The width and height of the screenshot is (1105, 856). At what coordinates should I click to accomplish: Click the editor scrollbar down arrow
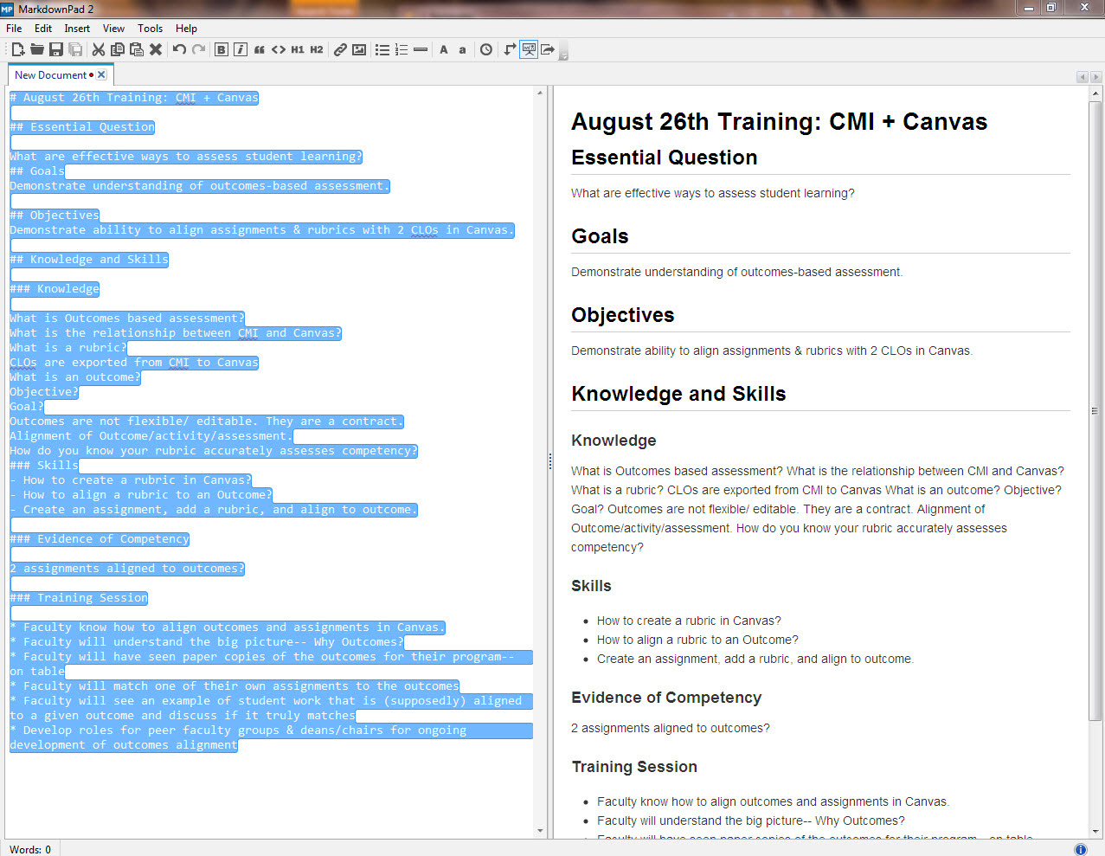point(541,831)
